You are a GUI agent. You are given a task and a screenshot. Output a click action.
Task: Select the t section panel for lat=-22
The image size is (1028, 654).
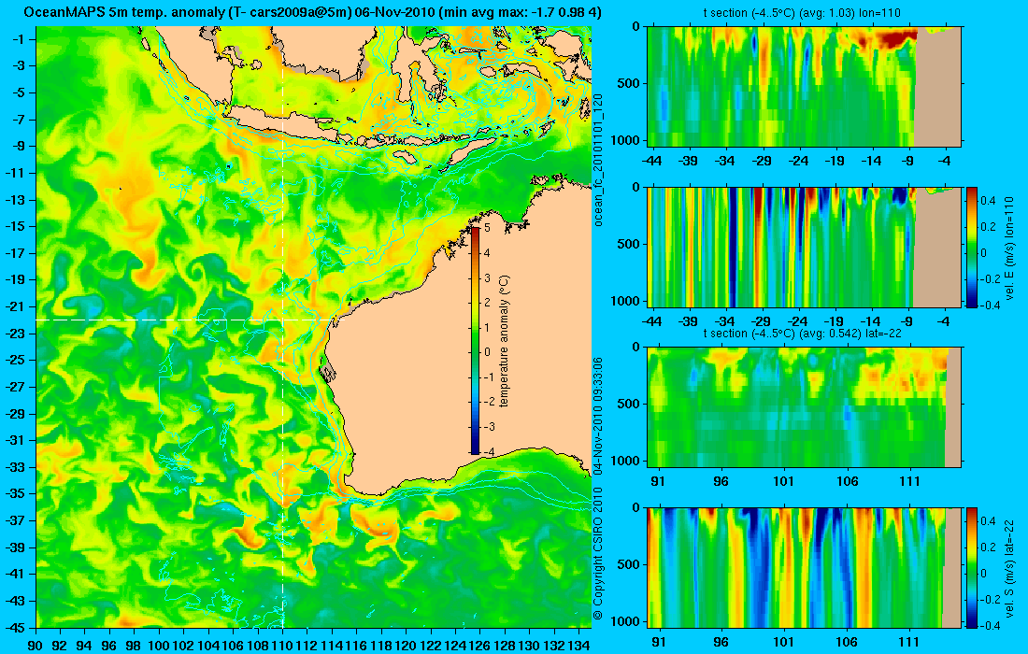[x=805, y=407]
